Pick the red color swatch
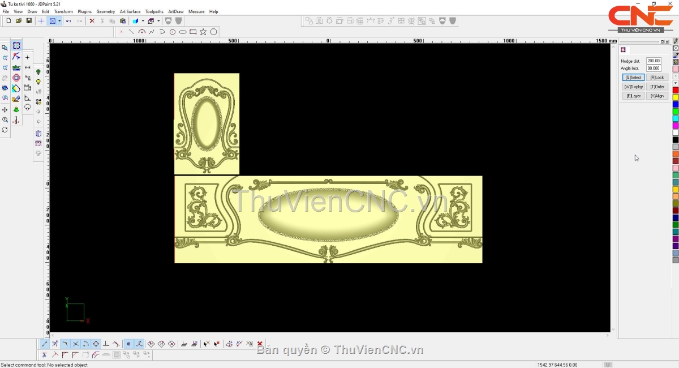This screenshot has width=679, height=368. coord(676,91)
